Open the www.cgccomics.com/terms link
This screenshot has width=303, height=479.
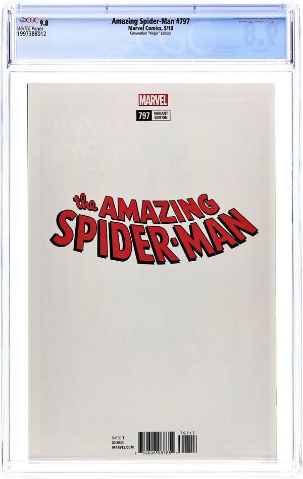pos(259,21)
